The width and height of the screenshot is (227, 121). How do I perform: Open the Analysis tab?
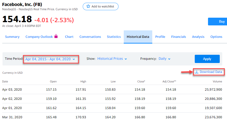(198, 37)
